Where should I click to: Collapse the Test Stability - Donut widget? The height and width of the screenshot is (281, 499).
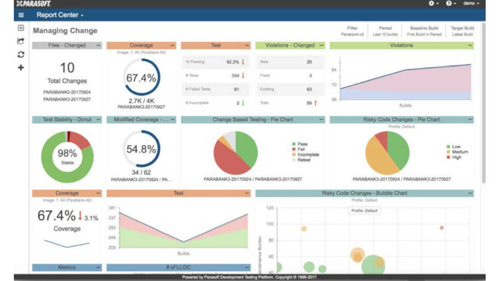pos(98,119)
